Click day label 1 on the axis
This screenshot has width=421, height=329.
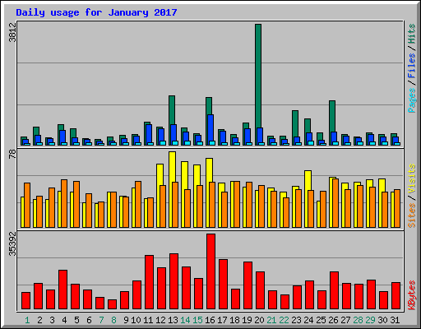[x=27, y=320]
